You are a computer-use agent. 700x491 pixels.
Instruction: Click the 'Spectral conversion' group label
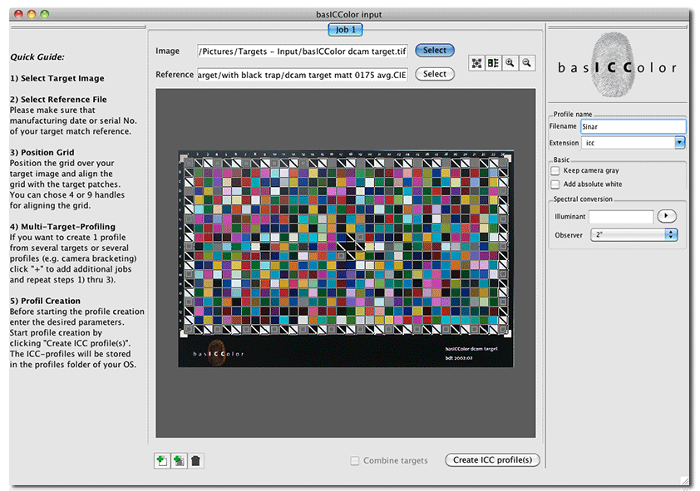coord(583,199)
